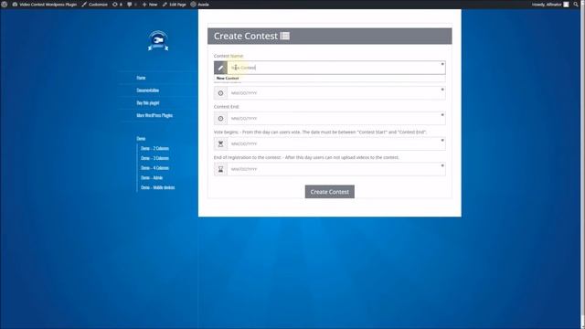The height and width of the screenshot is (329, 585).
Task: Click Buy this plugin in the sidebar
Action: (x=148, y=103)
